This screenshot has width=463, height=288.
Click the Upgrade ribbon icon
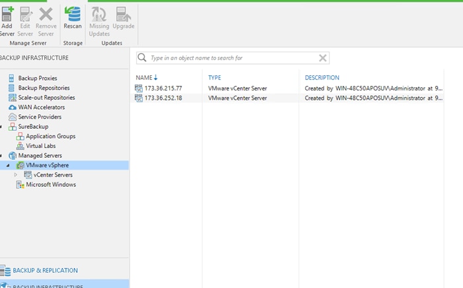tap(124, 14)
